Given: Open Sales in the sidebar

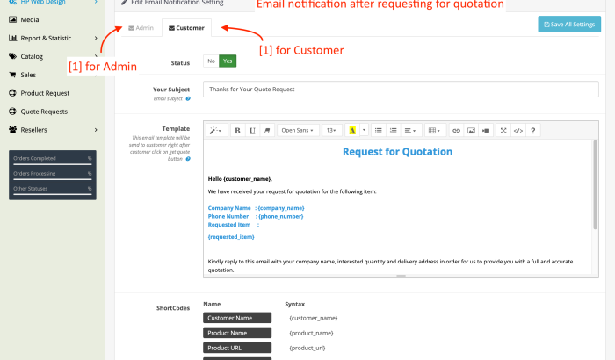Looking at the screenshot, I should pyautogui.click(x=28, y=75).
